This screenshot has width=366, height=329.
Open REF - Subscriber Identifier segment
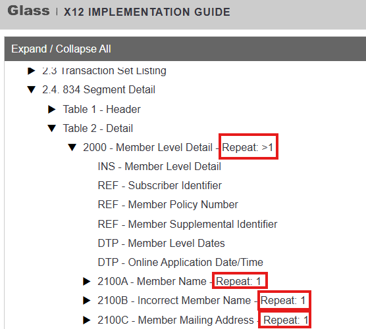160,186
